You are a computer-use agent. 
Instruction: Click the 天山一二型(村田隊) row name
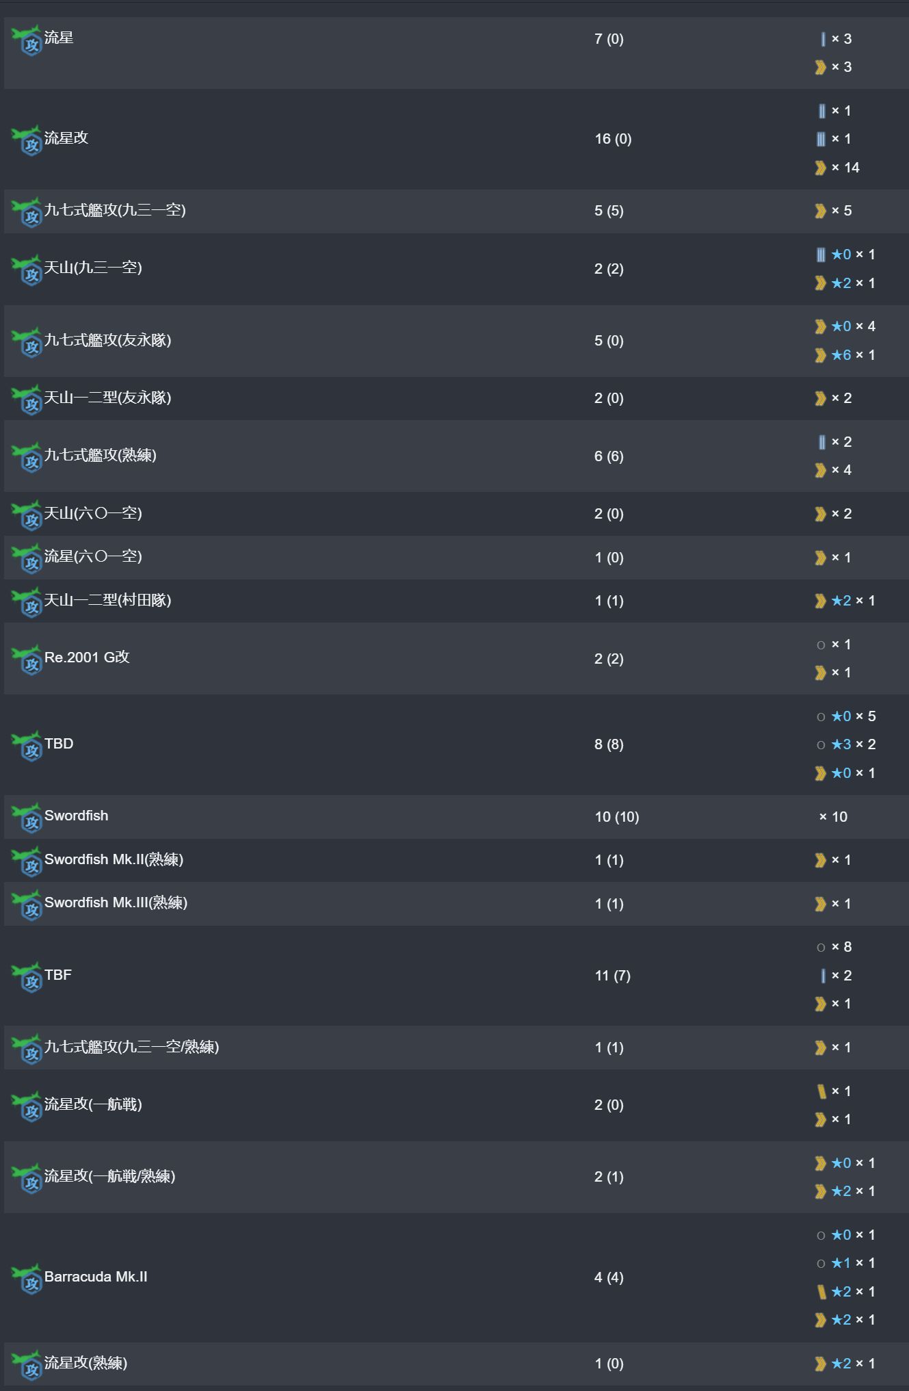(x=107, y=600)
